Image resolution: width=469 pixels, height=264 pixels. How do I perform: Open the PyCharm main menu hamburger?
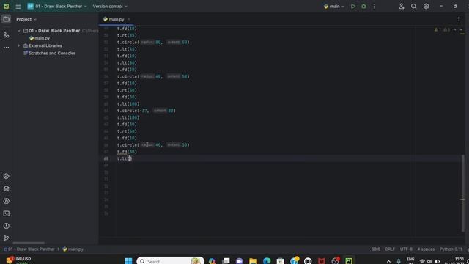[x=18, y=7]
